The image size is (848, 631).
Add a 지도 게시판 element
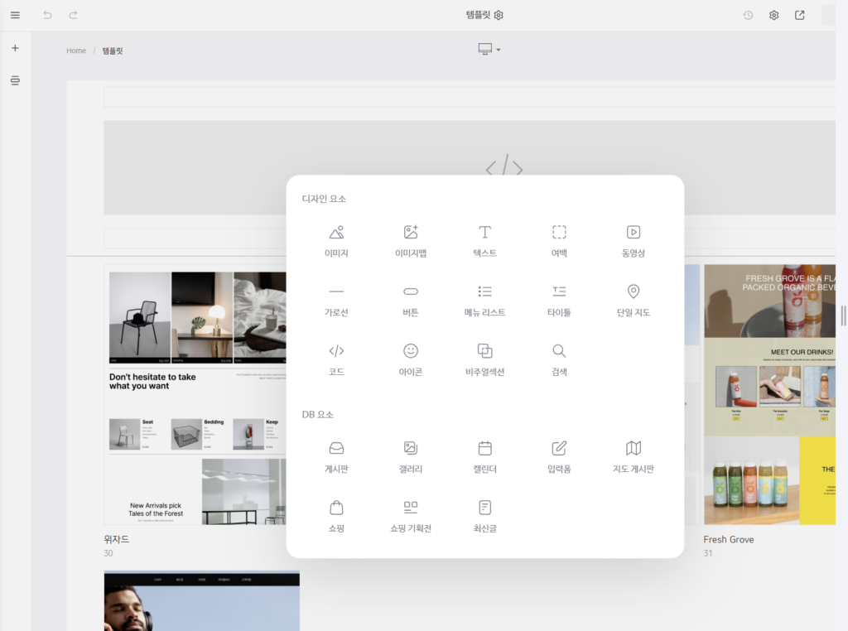pyautogui.click(x=634, y=457)
